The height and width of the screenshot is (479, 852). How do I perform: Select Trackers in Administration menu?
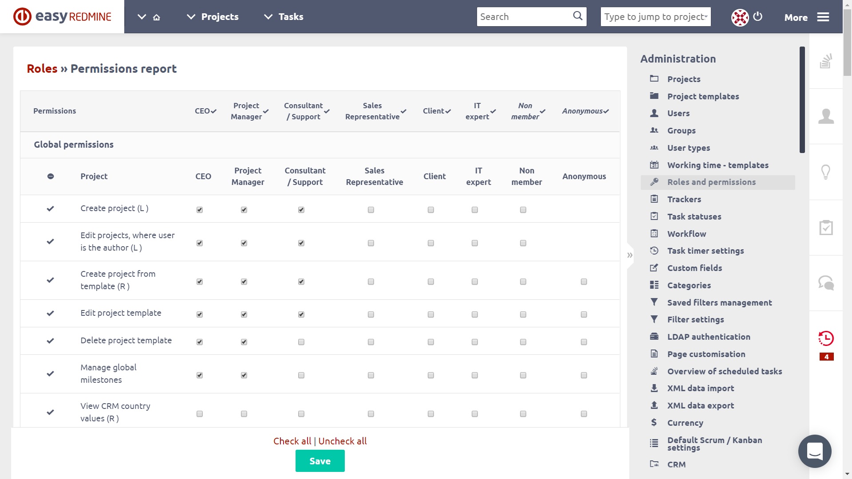pyautogui.click(x=684, y=199)
